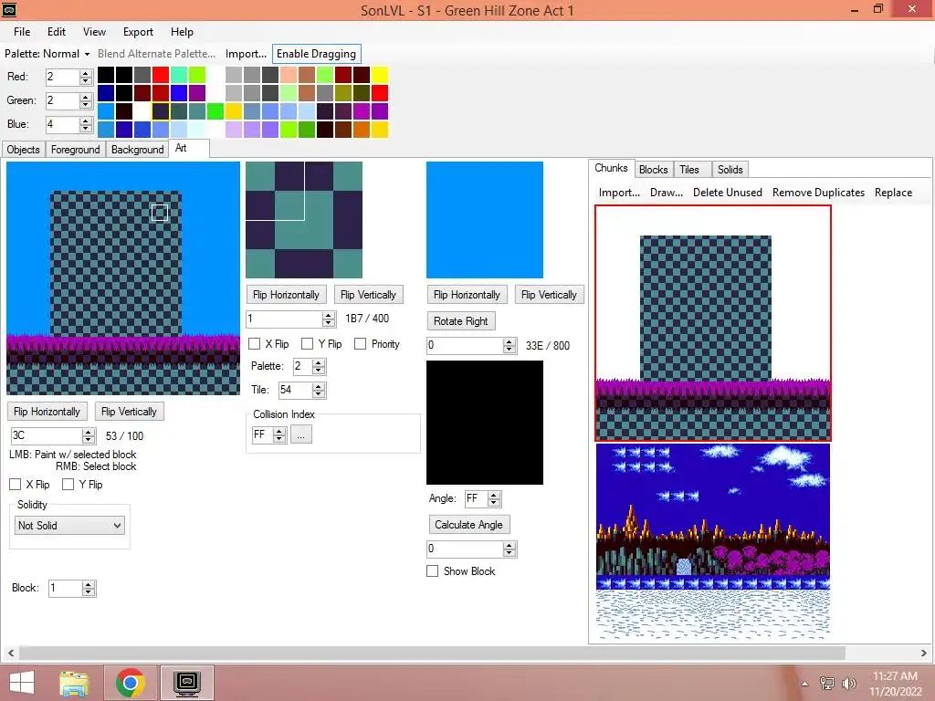Click Delete Unused in Chunks panel
This screenshot has width=935, height=701.
point(728,193)
